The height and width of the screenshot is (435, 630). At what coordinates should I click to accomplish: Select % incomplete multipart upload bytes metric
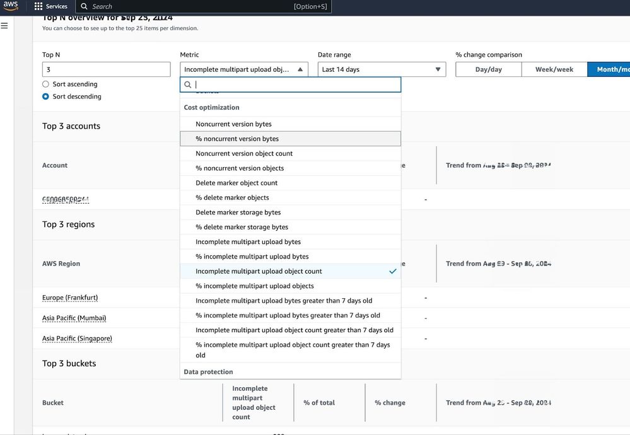point(290,257)
